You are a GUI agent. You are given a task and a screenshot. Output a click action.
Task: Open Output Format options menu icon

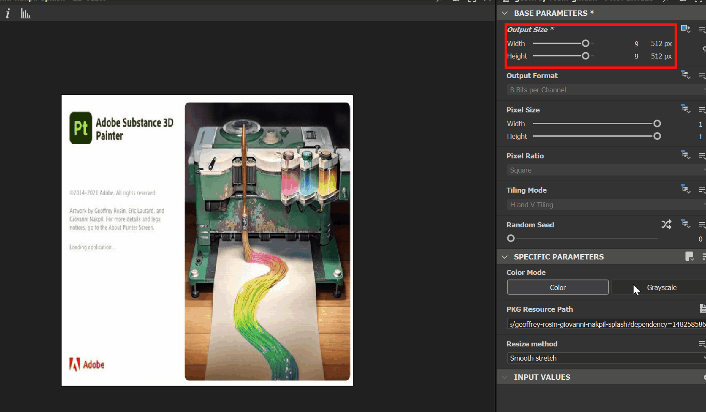point(702,75)
